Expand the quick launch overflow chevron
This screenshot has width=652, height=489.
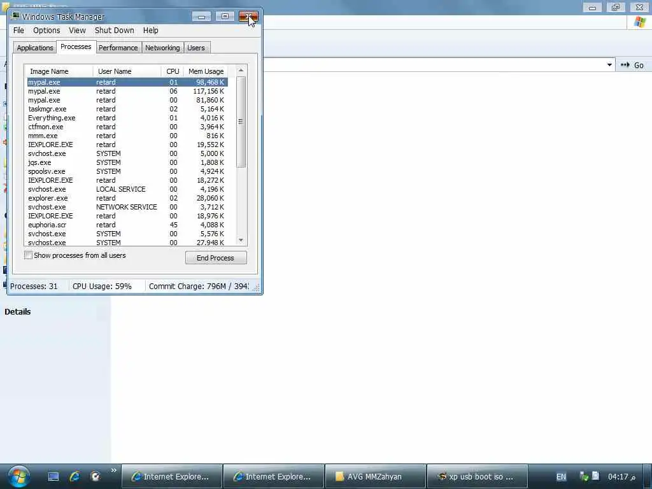pos(113,471)
